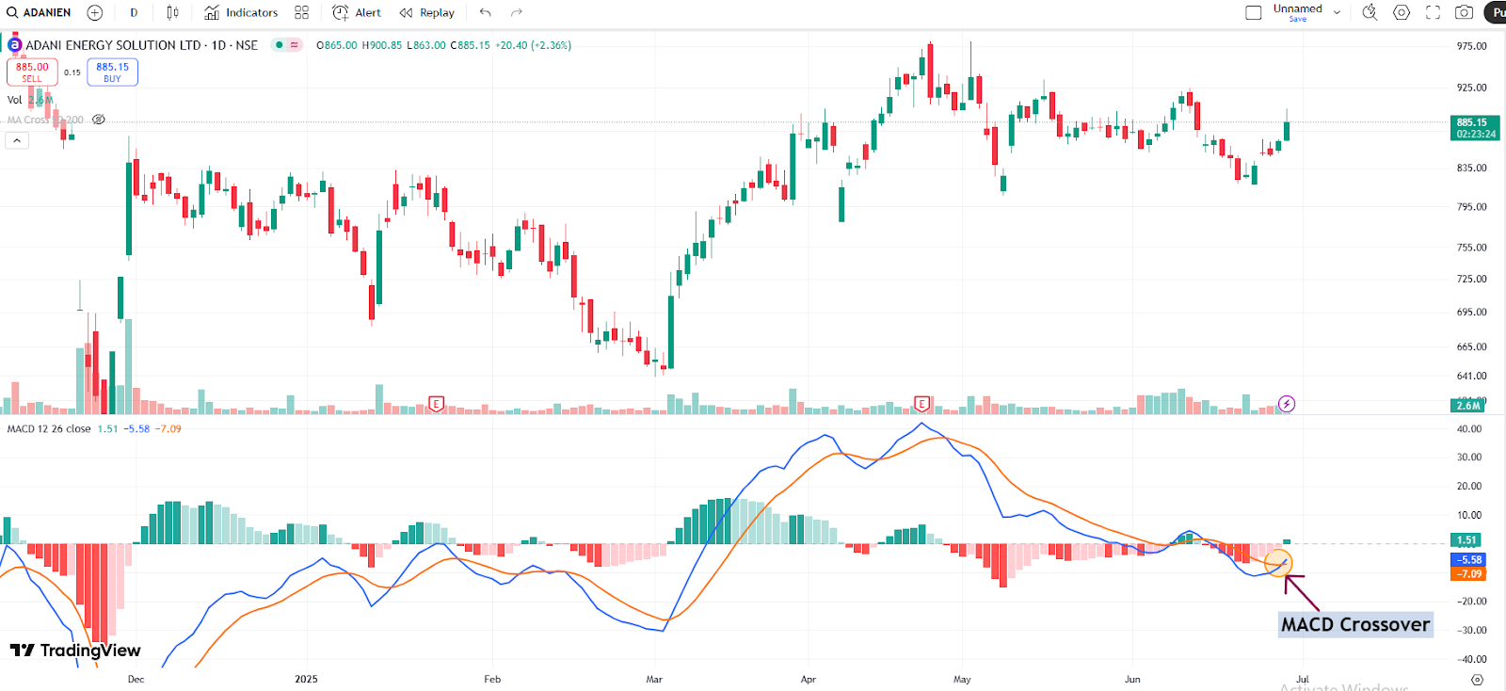Click the market open status indicator
This screenshot has height=691, width=1506.
pyautogui.click(x=280, y=45)
